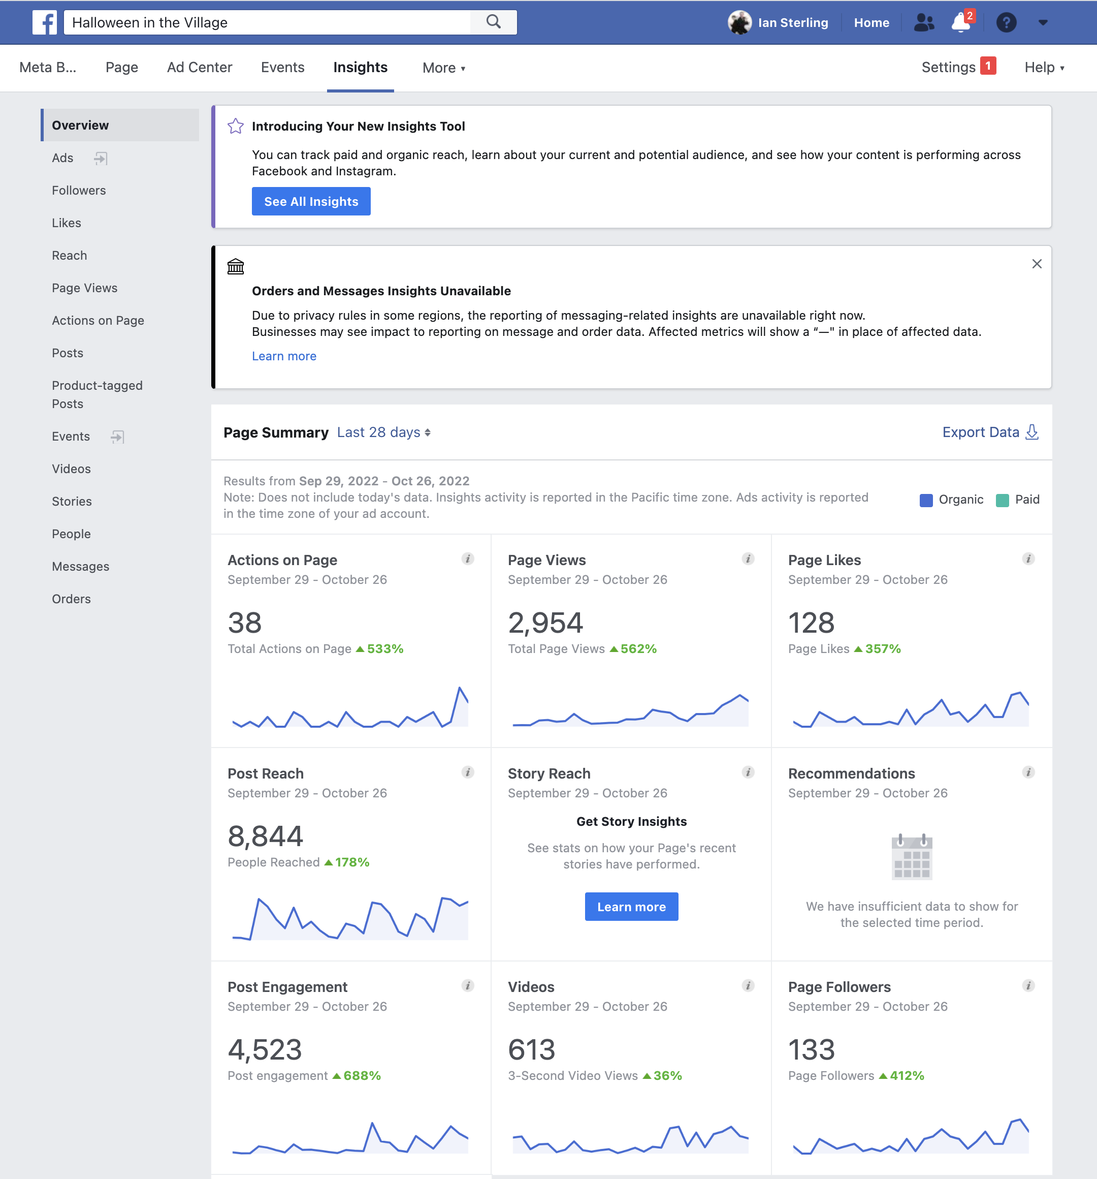
Task: Click the search magnifier icon
Action: (493, 22)
